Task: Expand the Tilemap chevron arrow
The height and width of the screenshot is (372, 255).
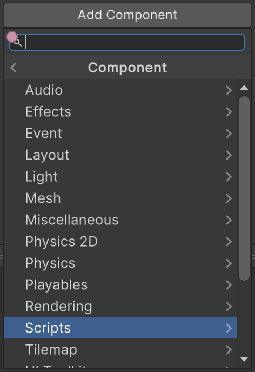Action: click(x=229, y=350)
